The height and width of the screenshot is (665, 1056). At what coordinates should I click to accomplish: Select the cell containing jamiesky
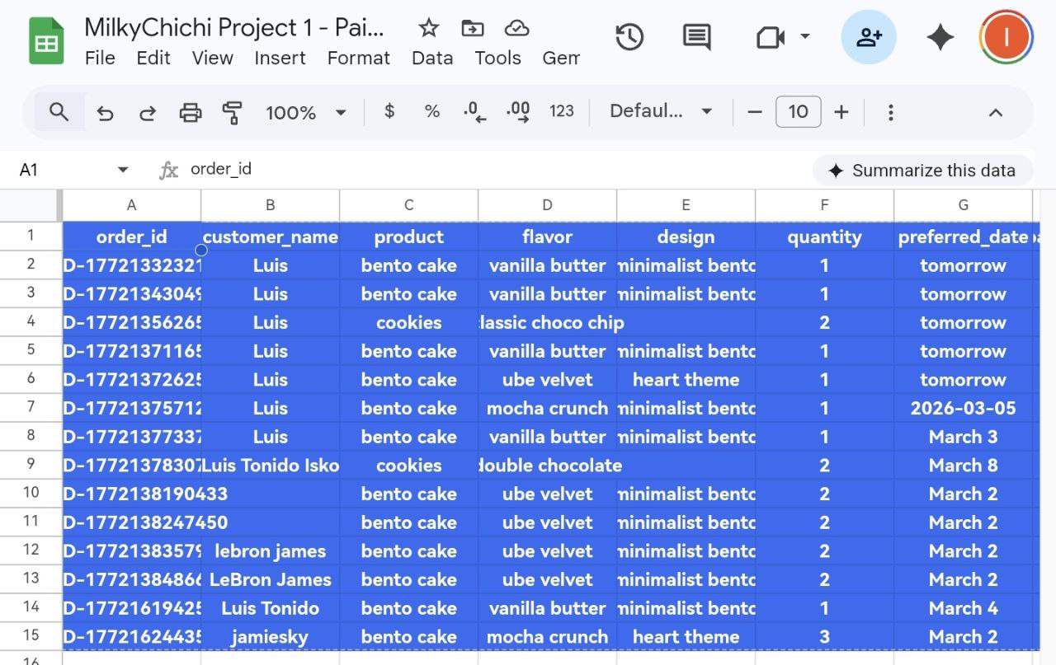(271, 636)
